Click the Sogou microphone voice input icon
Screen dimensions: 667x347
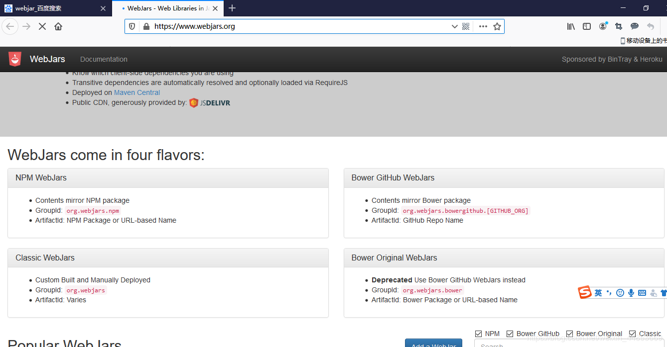click(631, 293)
